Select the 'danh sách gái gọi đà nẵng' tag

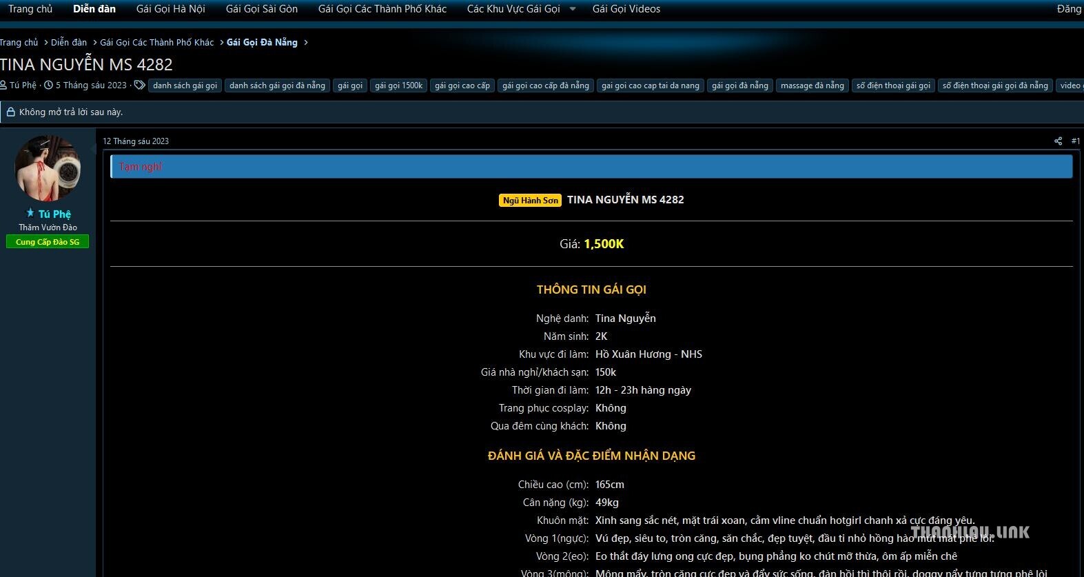click(277, 85)
